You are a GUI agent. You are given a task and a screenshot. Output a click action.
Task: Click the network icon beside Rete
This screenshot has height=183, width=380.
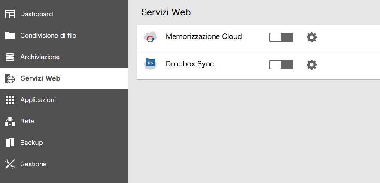coord(10,121)
